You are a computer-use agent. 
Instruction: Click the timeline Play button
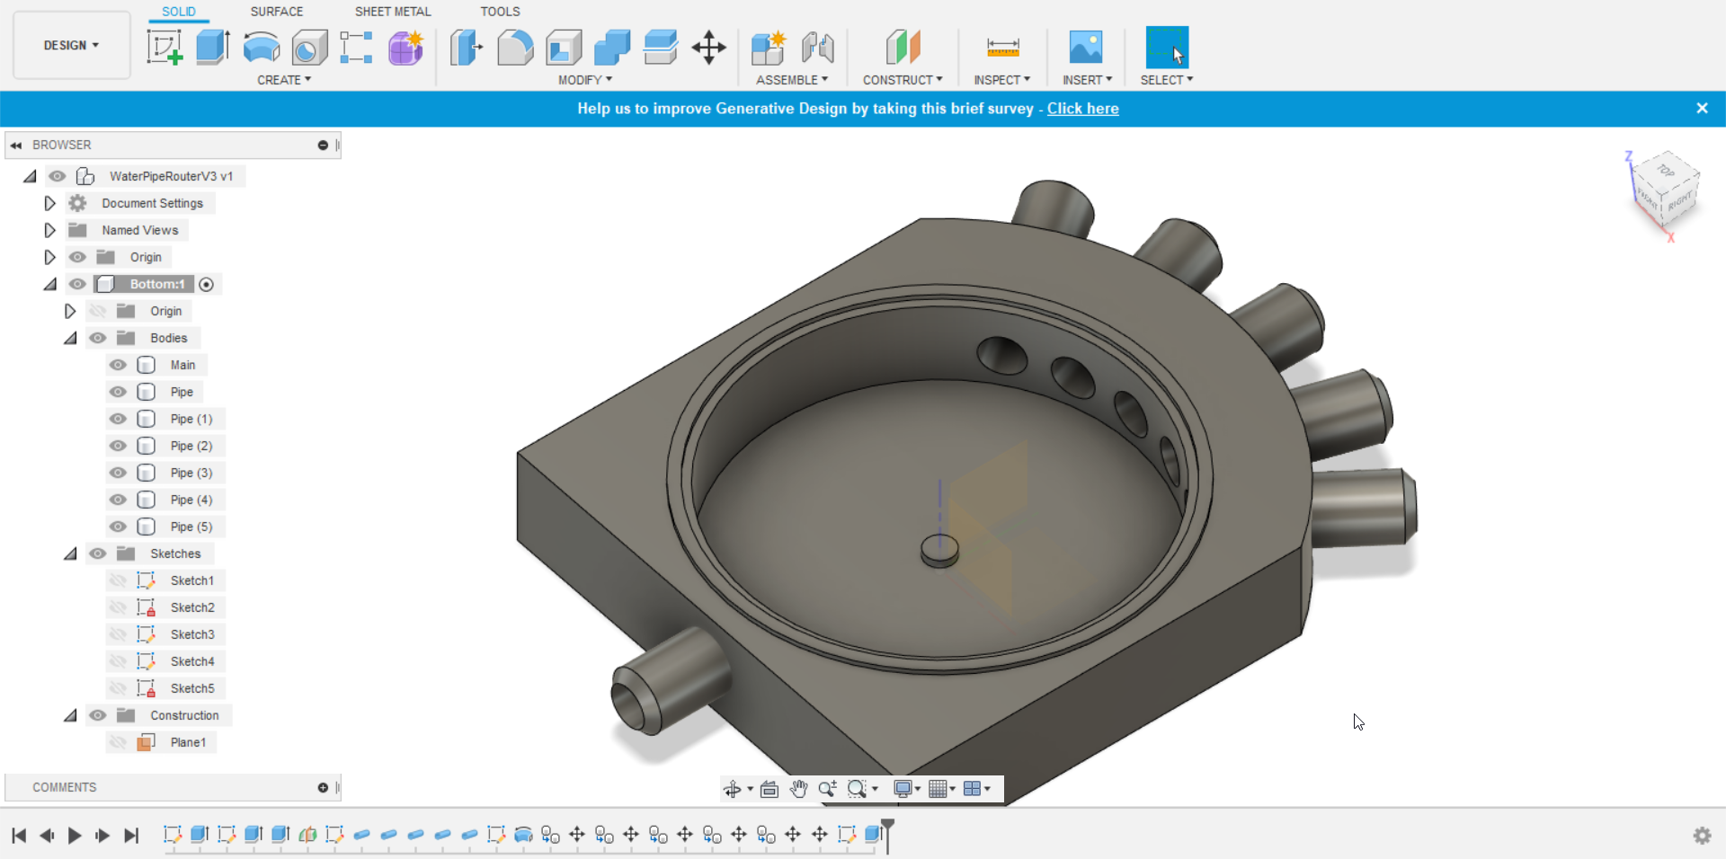[75, 836]
